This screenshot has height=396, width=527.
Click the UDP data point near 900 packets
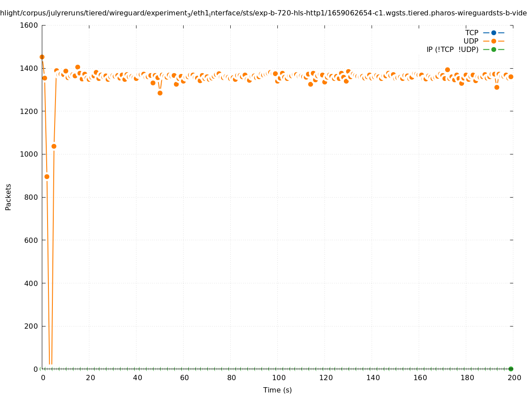pyautogui.click(x=47, y=176)
